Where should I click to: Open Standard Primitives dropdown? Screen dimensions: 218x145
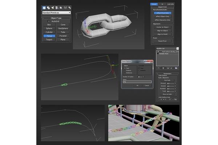tap(56, 13)
